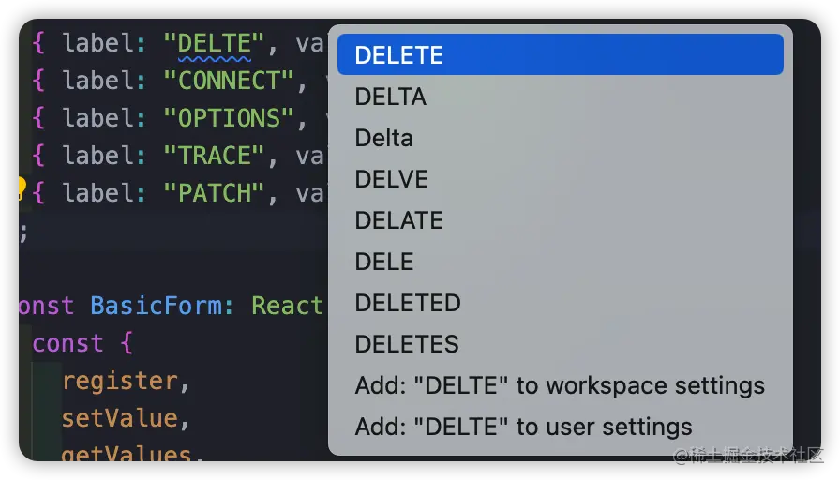Place cursor on setValue identifier
Image resolution: width=840 pixels, height=480 pixels.
(x=119, y=418)
